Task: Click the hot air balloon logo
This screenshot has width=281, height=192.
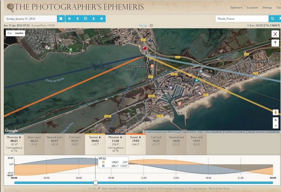Action: [10, 8]
